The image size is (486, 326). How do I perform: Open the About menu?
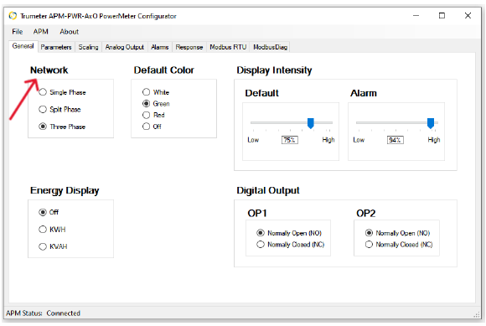coord(69,32)
